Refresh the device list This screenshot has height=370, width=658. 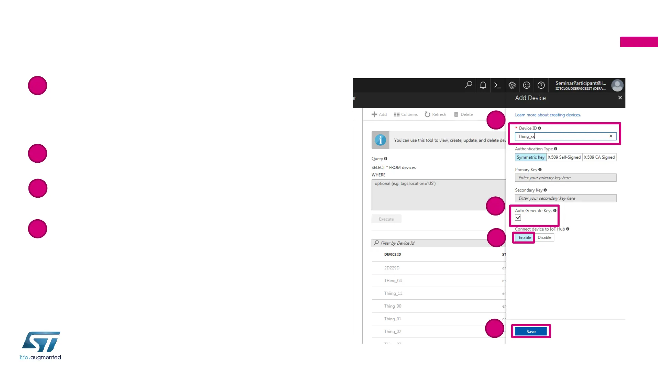click(435, 114)
